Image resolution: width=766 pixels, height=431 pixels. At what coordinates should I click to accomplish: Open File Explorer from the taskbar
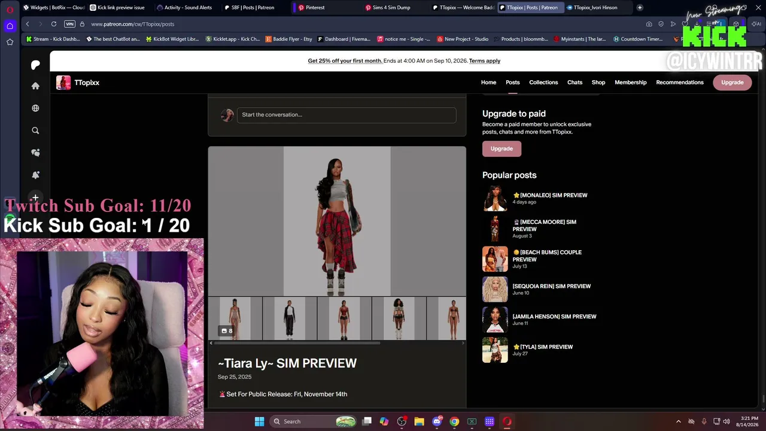coord(419,421)
